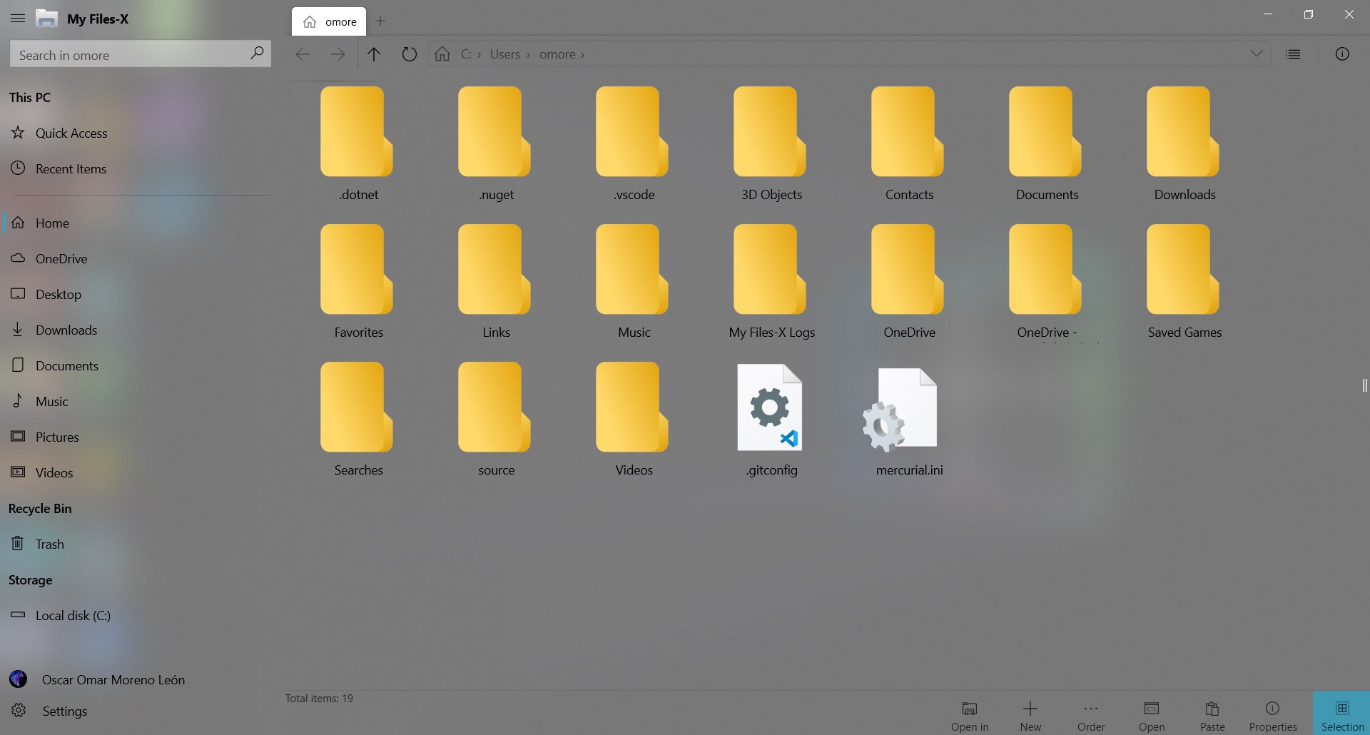This screenshot has width=1370, height=735.
Task: Click New in the bottom toolbar
Action: 1030,714
